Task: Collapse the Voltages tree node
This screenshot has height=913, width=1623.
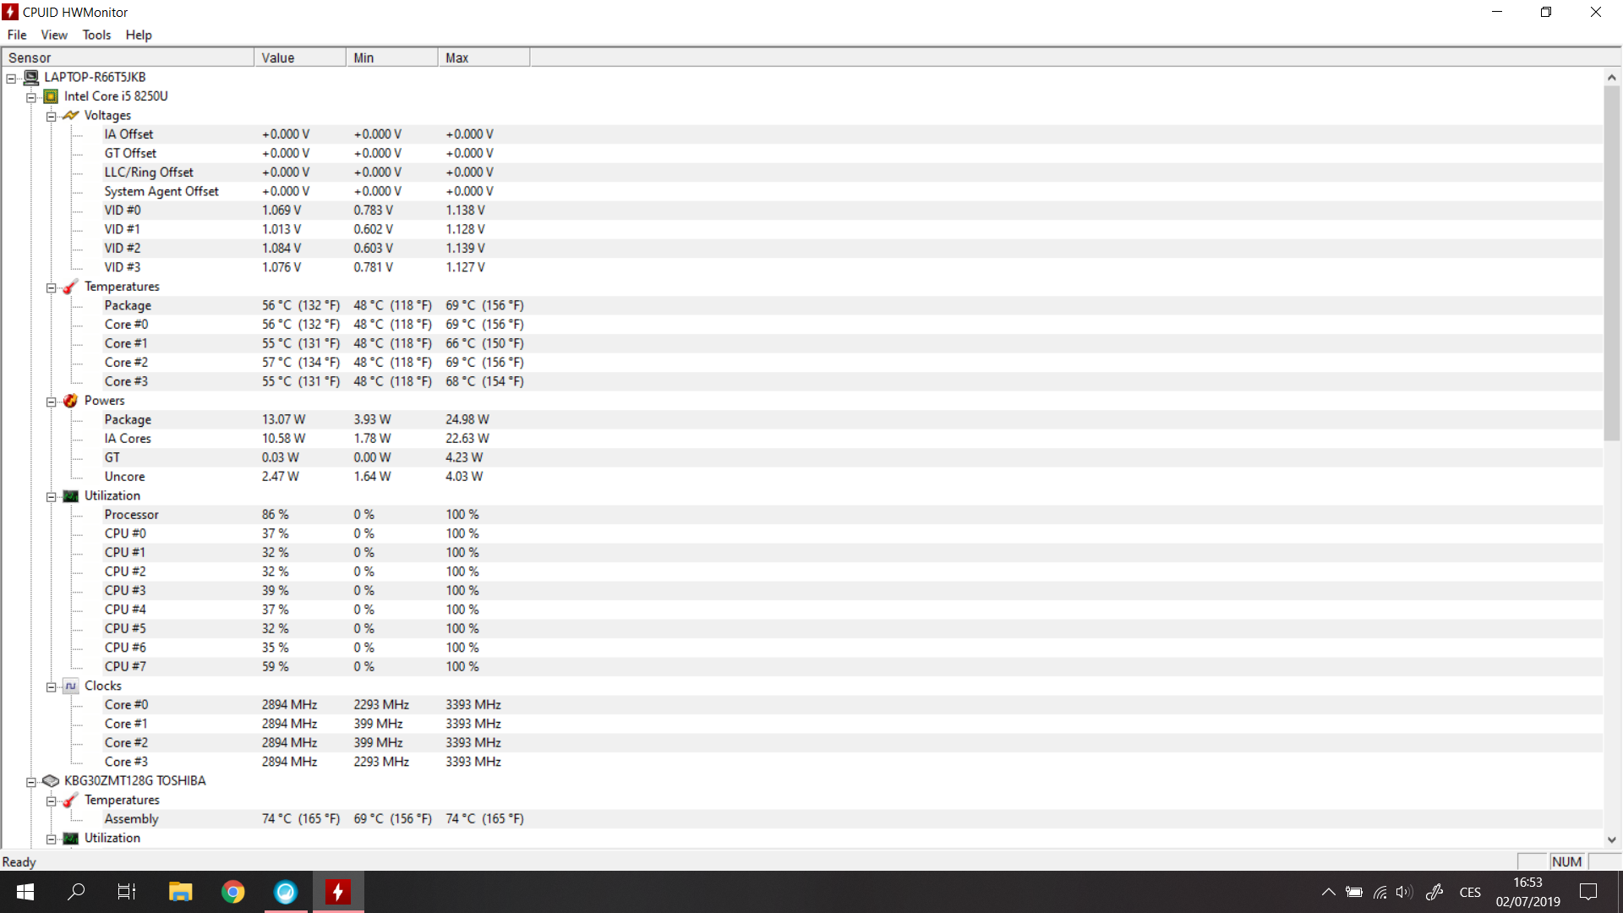Action: pyautogui.click(x=52, y=117)
